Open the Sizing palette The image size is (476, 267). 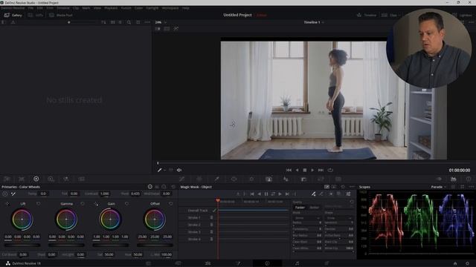click(x=321, y=179)
